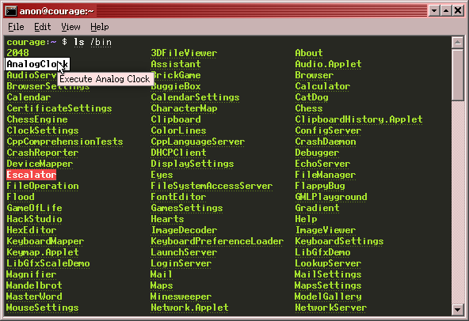Click the scrollbar up arrow
The image size is (469, 321).
pos(457,43)
